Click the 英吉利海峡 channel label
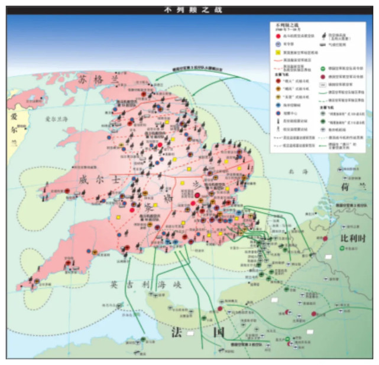Screen dimensions: 379x365 [146, 285]
